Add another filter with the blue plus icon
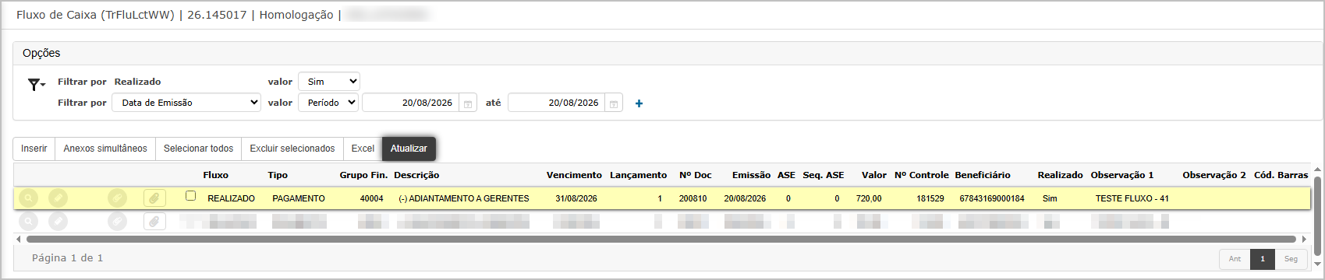 (639, 103)
